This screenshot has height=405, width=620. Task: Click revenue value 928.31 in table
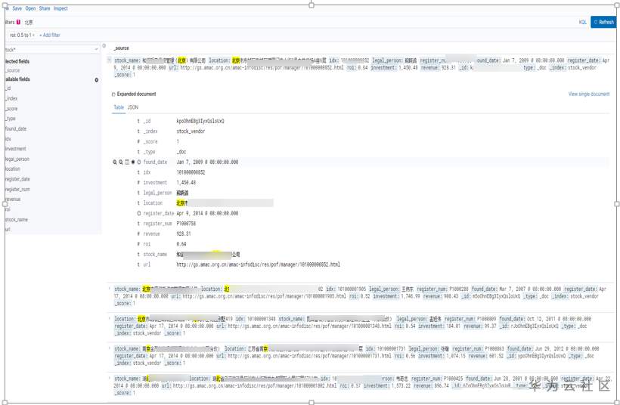(x=184, y=234)
